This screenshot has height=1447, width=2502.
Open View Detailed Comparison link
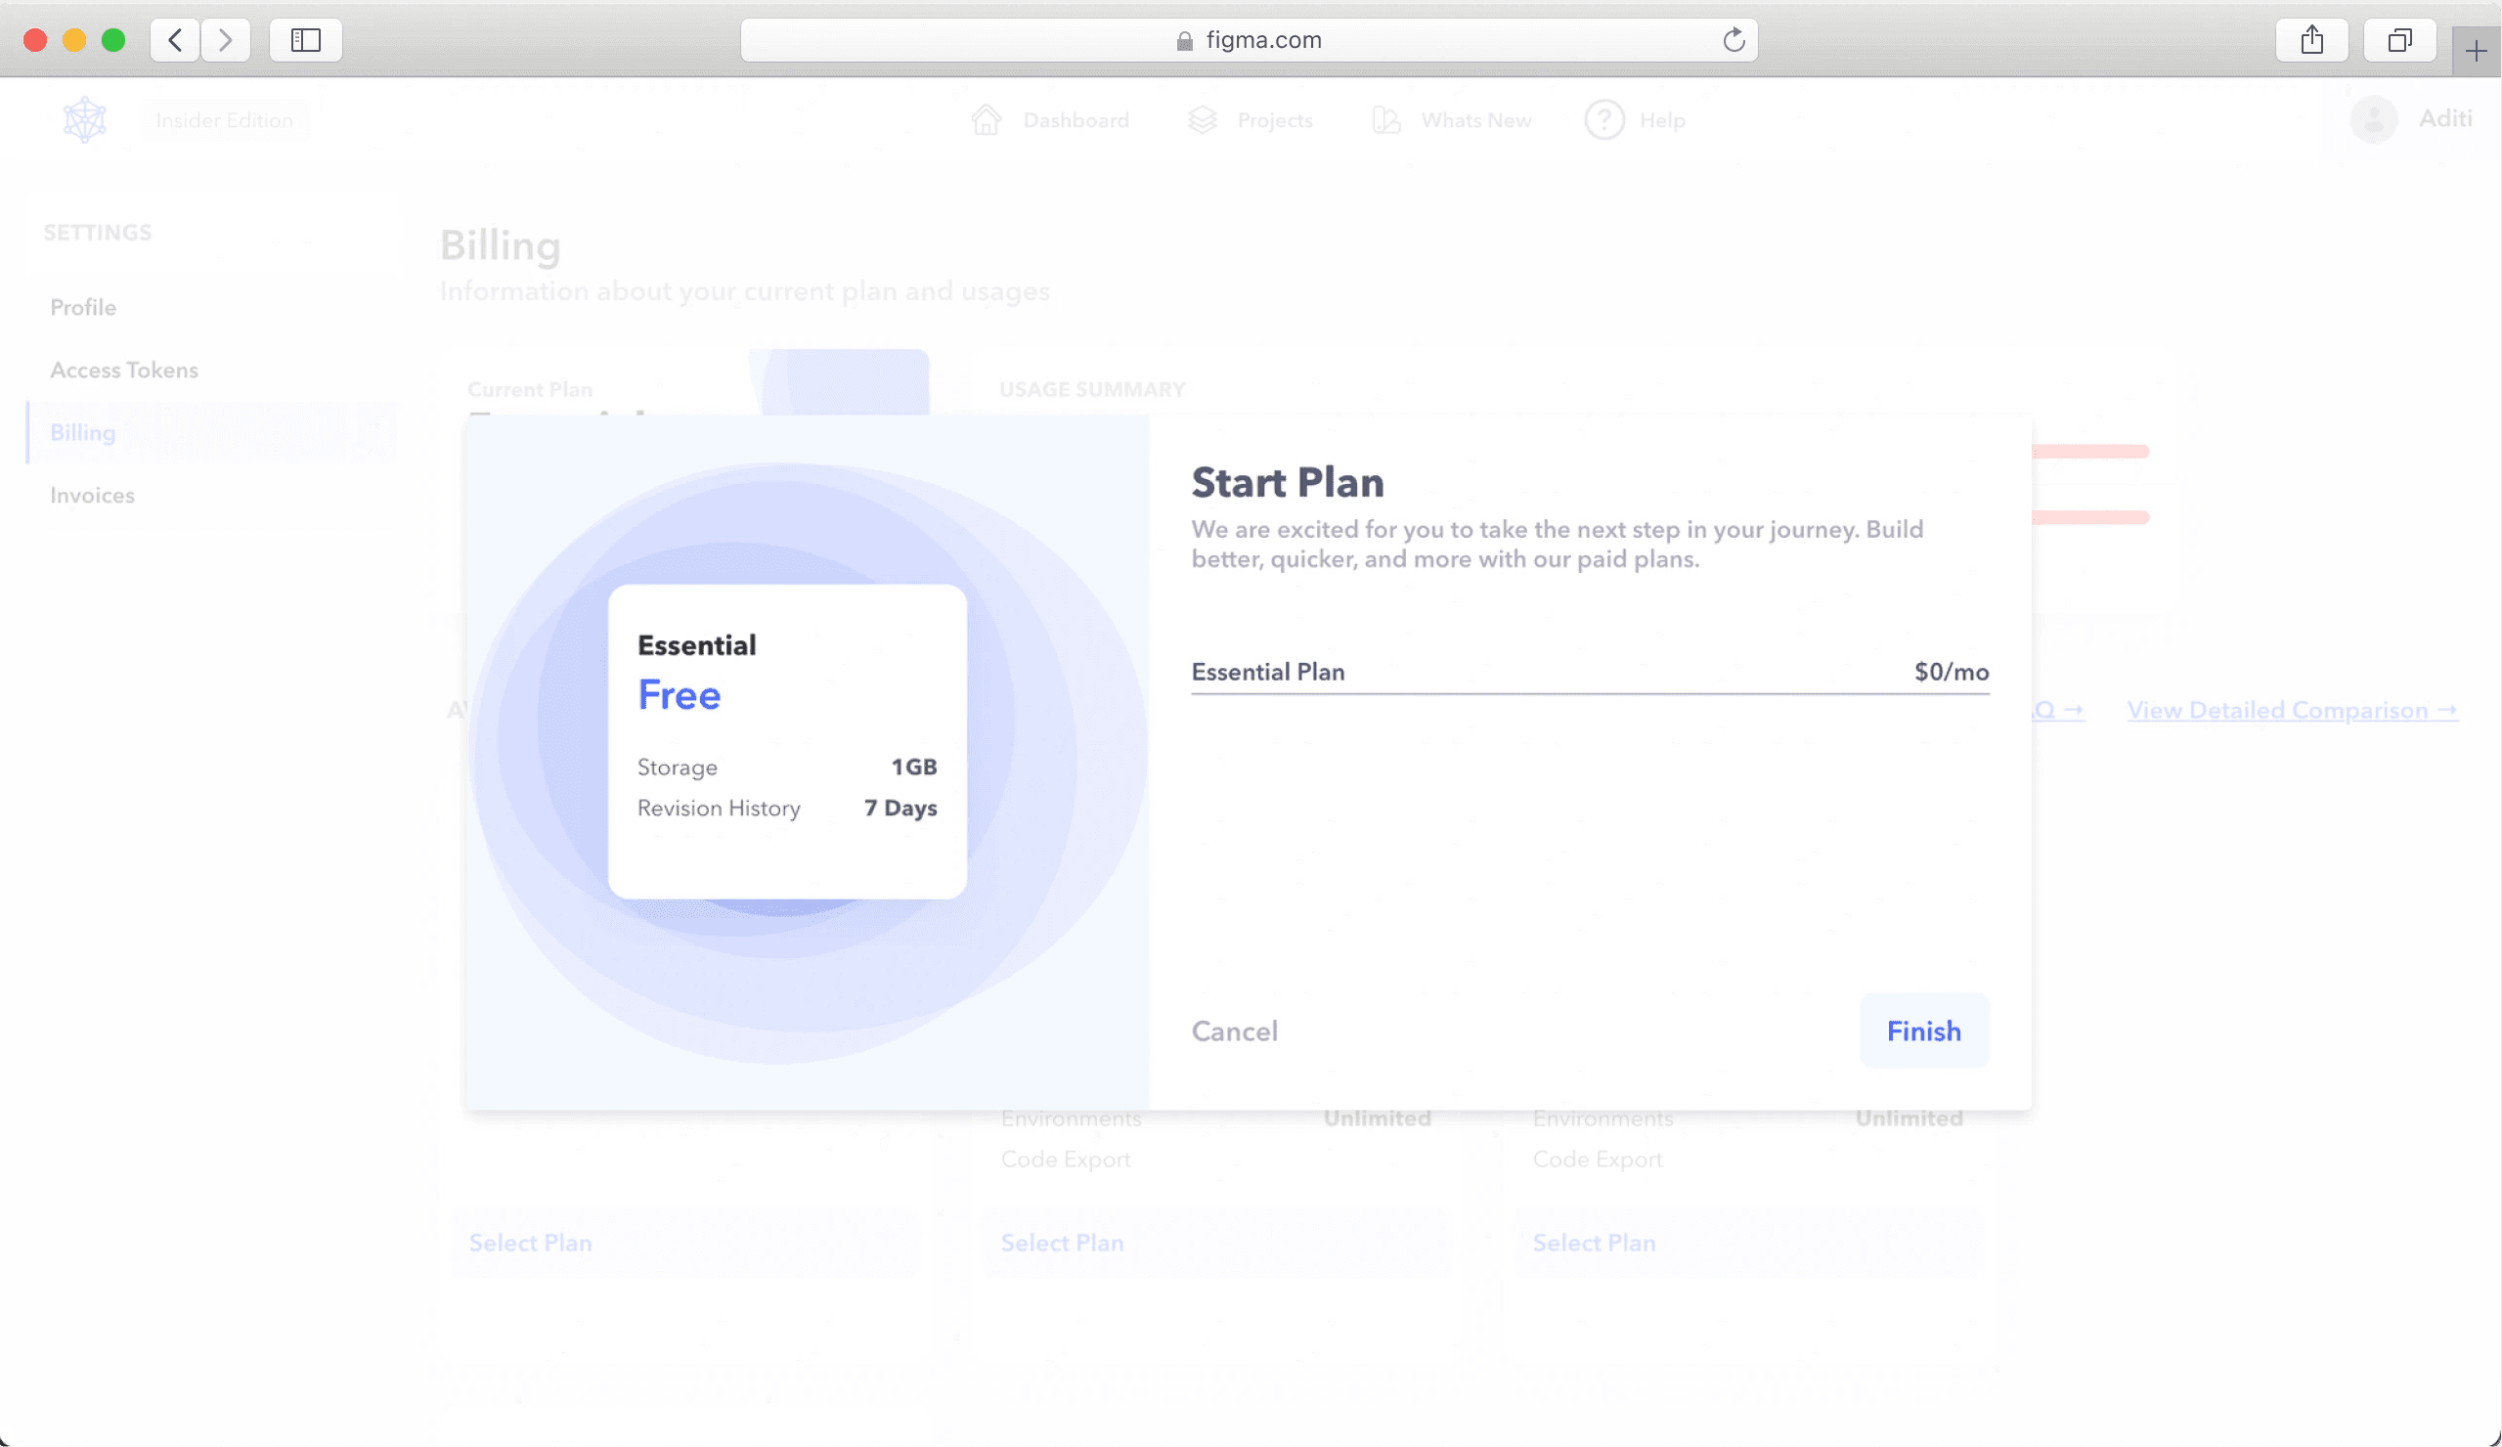pos(2292,710)
